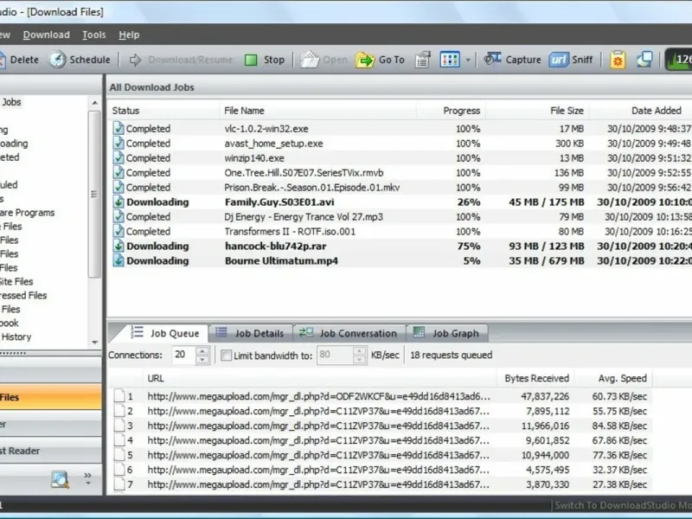This screenshot has width=692, height=519.
Task: Start the Capture tool
Action: tap(512, 60)
